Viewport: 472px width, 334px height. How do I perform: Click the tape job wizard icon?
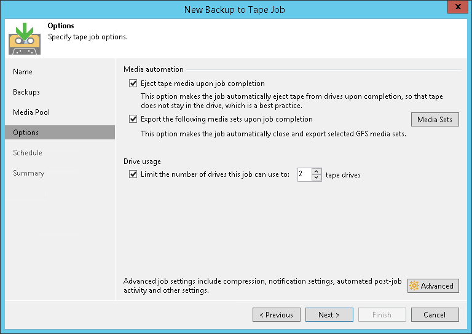[25, 38]
